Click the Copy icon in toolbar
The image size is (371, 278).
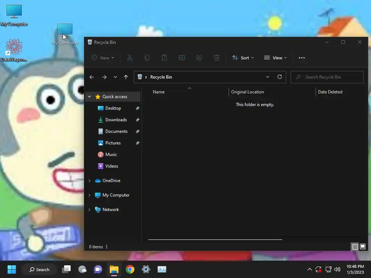(x=147, y=58)
